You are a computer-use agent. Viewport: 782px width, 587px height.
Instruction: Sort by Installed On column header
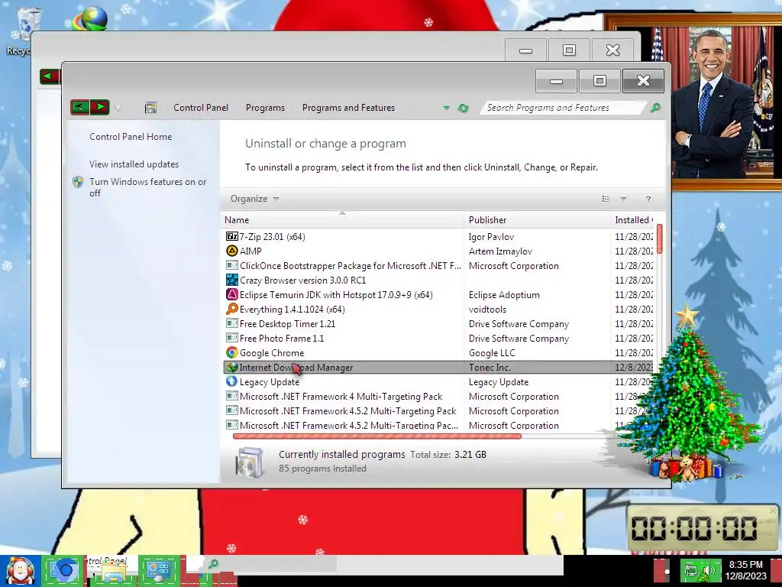point(633,219)
